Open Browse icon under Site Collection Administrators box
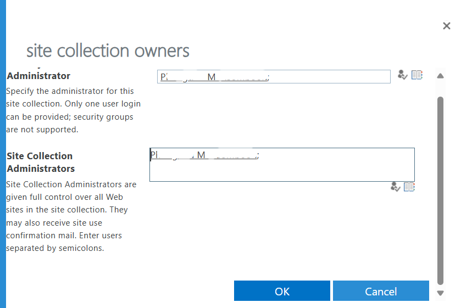Viewport: 472px width, 308px height. coord(409,187)
